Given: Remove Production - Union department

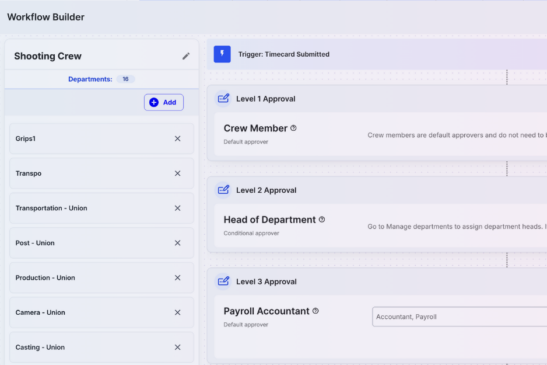Looking at the screenshot, I should tap(178, 277).
